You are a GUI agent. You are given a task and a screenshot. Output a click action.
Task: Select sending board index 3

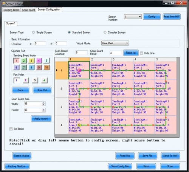tap(31, 60)
